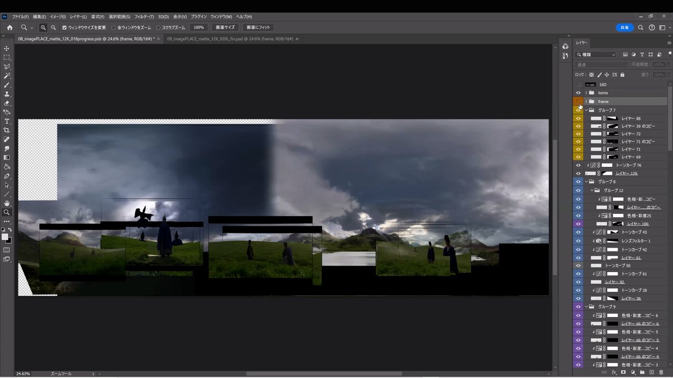Click the create new group folder icon
The image size is (673, 378).
pos(642,372)
